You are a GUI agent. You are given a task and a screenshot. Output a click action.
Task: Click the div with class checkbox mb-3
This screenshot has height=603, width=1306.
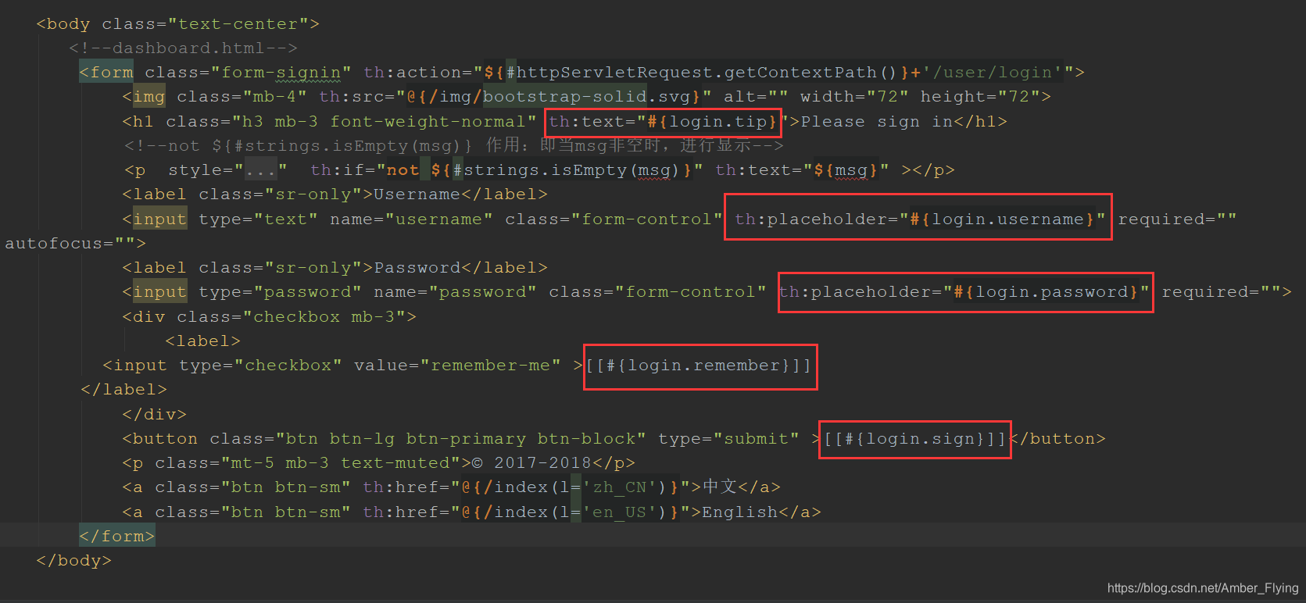pyautogui.click(x=270, y=317)
